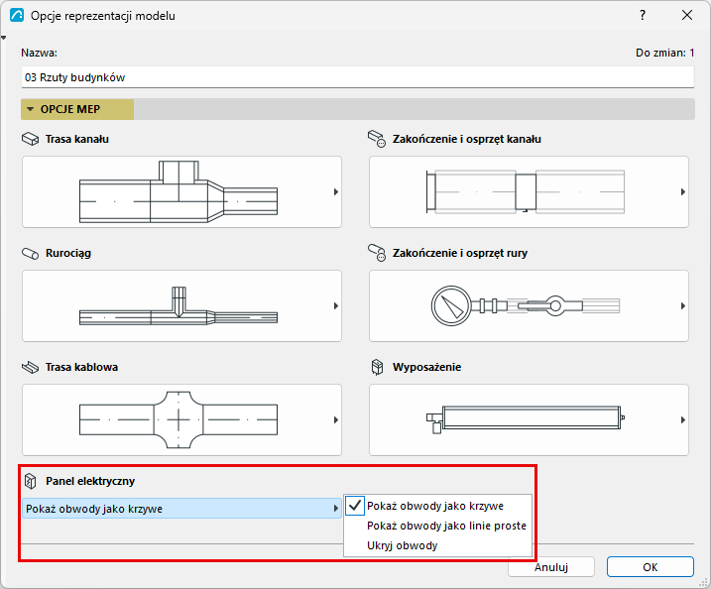Choose Pokaż obwody jako linie proste
711x589 pixels.
click(x=437, y=526)
